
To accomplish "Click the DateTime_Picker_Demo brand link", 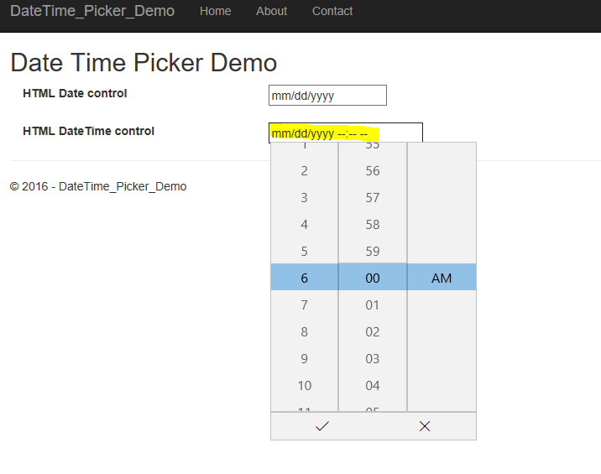I will coord(92,11).
